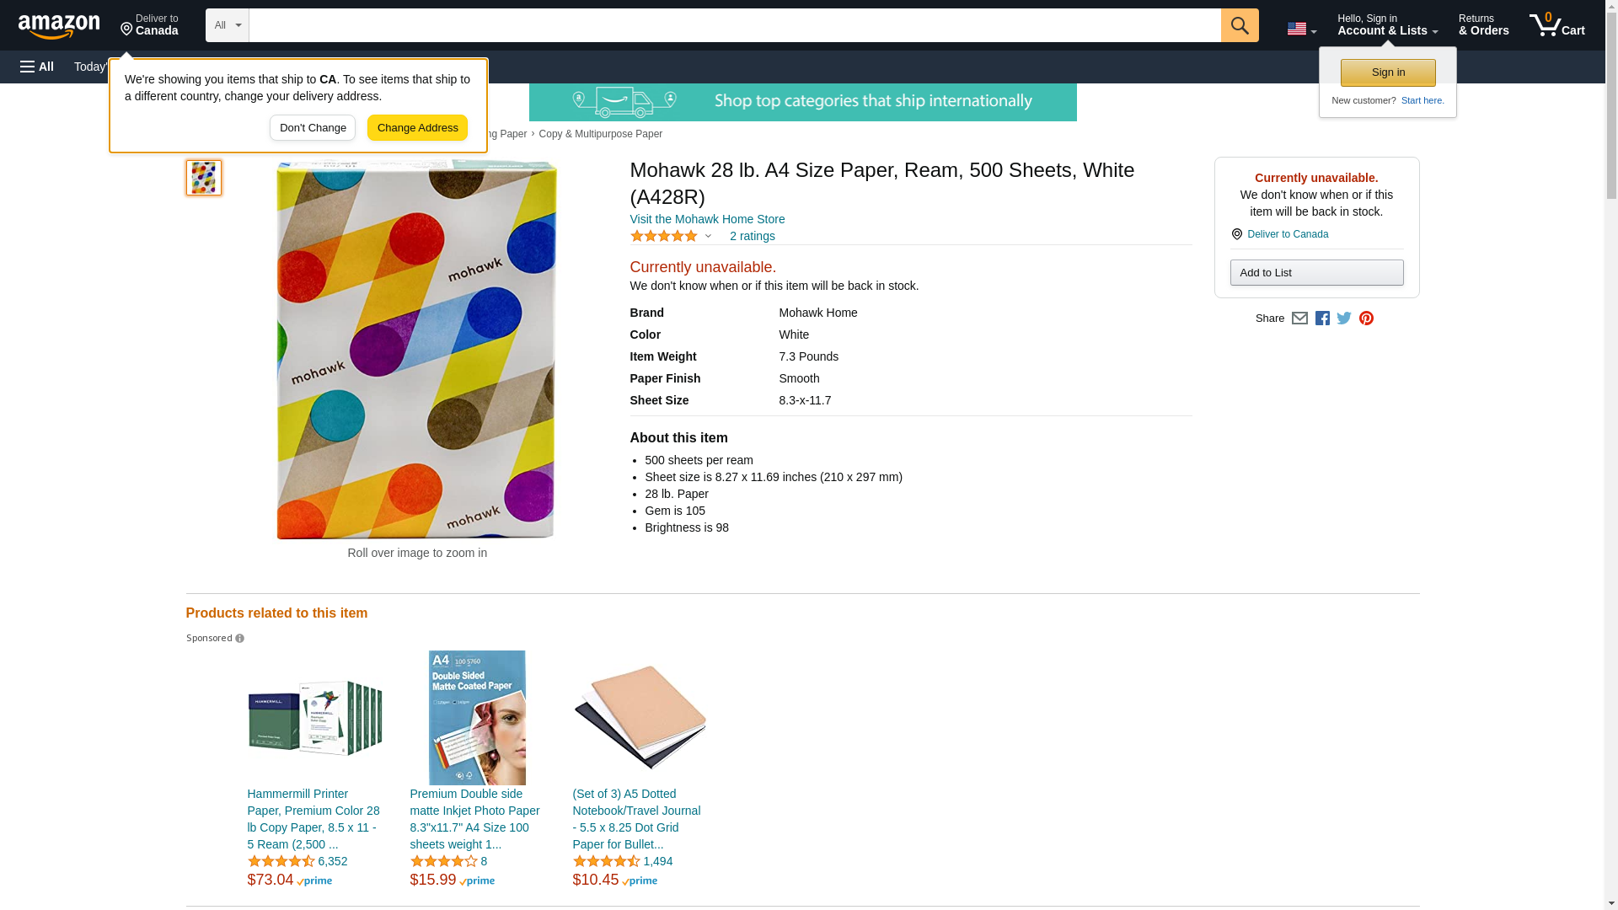Visit the Mohawk Home Store link

[707, 219]
